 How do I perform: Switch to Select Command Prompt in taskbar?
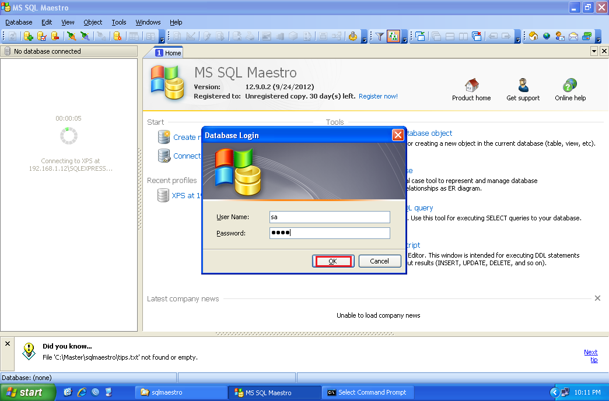(x=368, y=392)
